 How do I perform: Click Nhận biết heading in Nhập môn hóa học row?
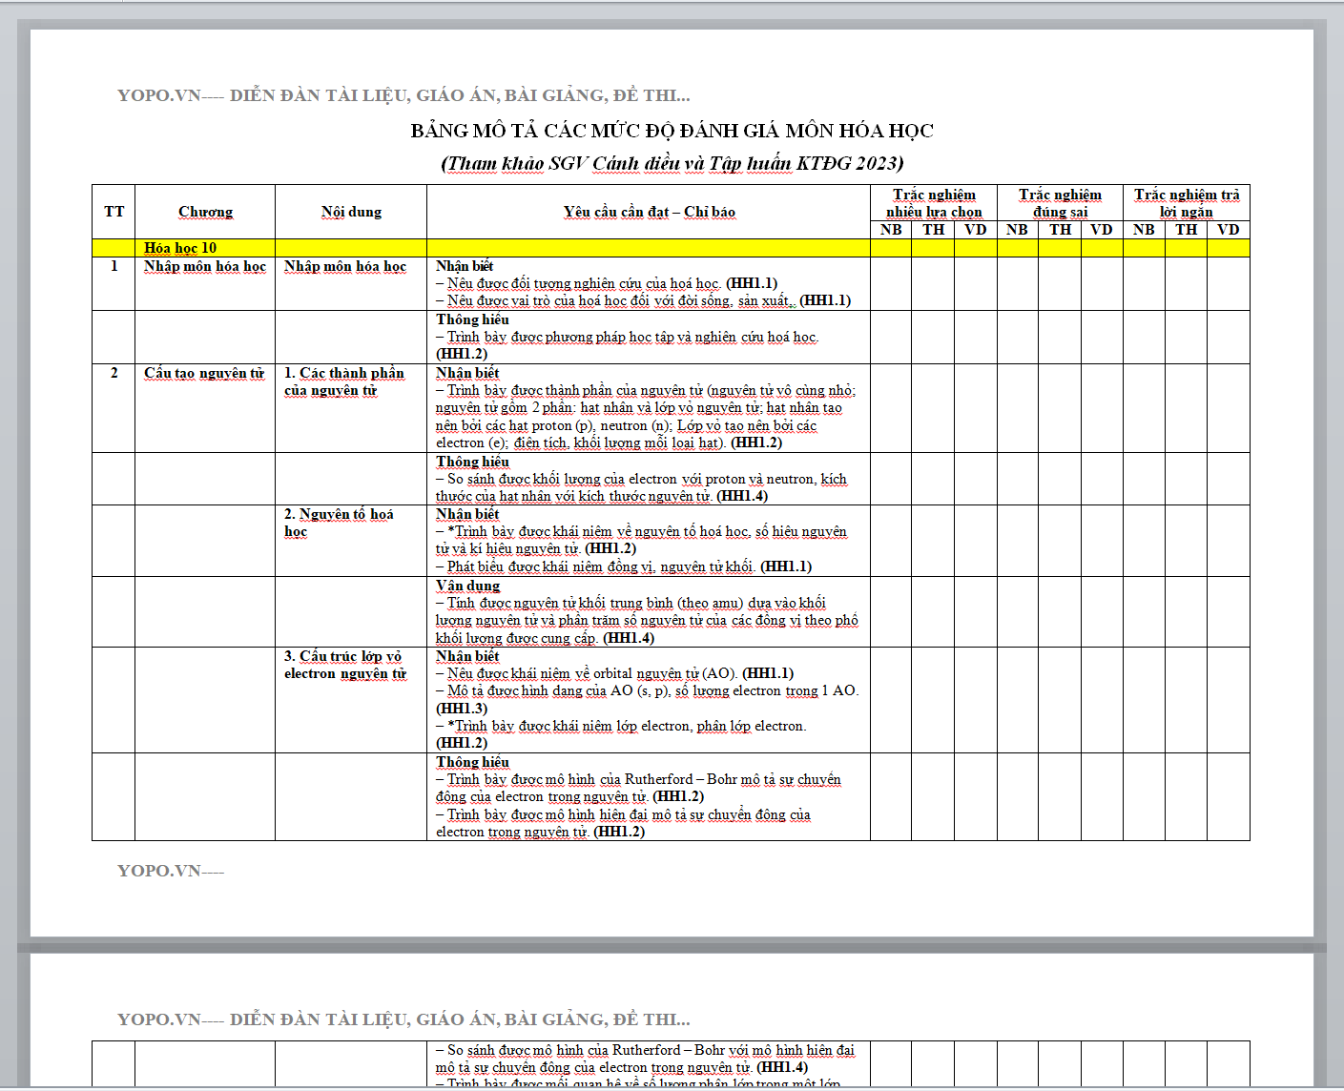465,266
